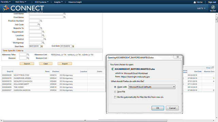Open lookup for Absence Take field

tap(28, 55)
